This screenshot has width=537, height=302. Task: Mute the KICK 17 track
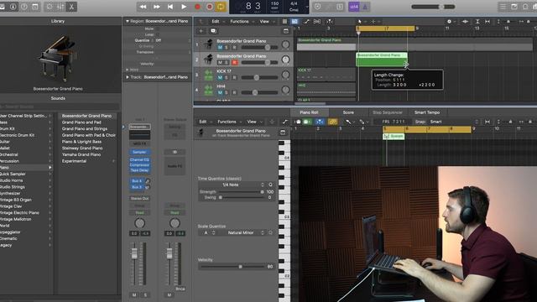220,77
